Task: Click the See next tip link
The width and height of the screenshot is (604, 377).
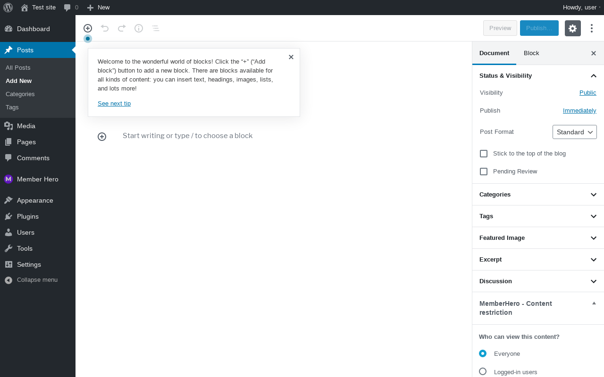Action: tap(114, 104)
